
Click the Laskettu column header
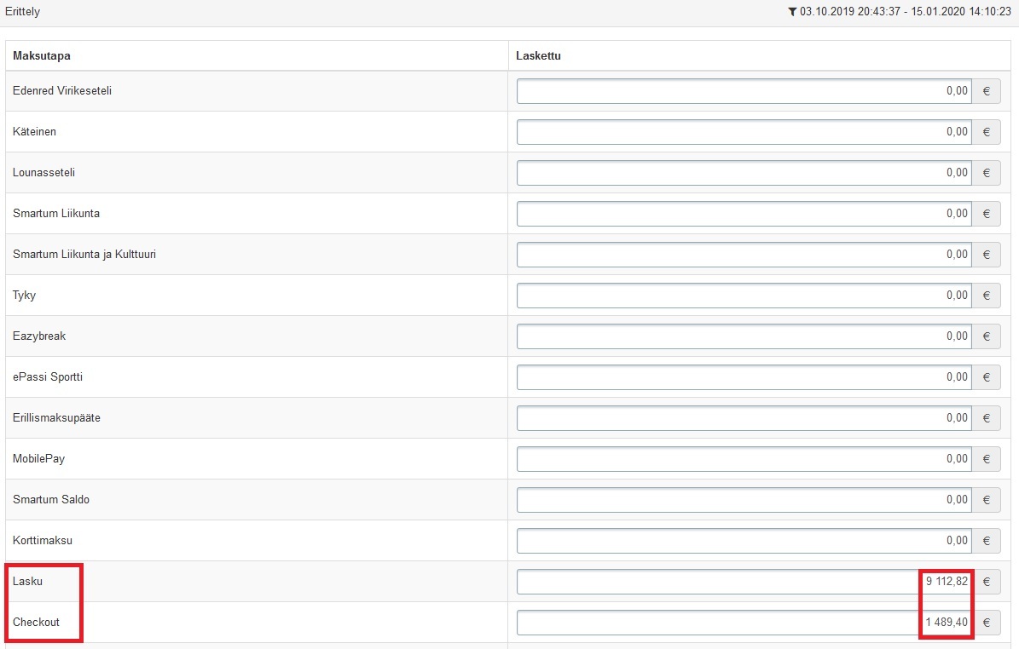[539, 56]
